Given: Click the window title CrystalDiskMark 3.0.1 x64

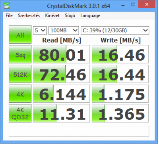Looking at the screenshot, I should click(78, 6).
